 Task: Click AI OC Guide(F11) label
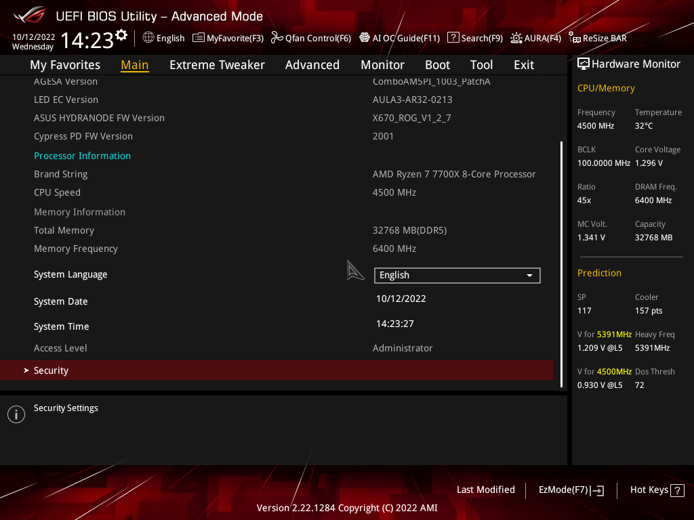(x=407, y=38)
